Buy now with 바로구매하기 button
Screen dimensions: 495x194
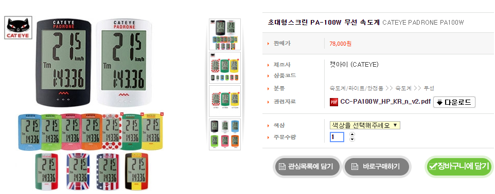[377, 166]
